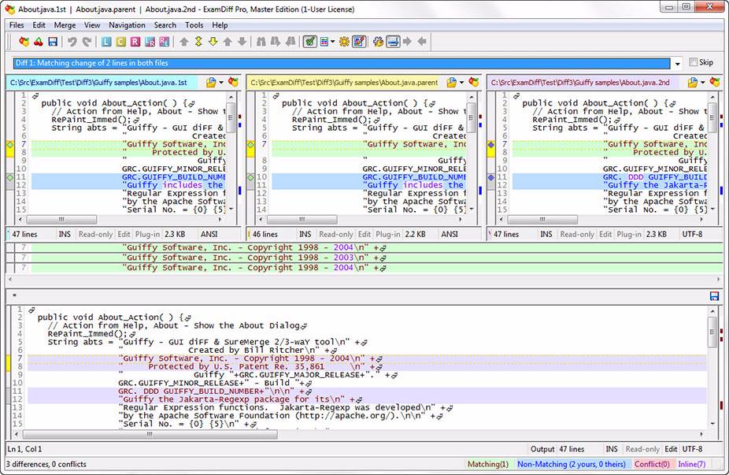
Task: Click the yellow current difference icon
Action: click(198, 42)
